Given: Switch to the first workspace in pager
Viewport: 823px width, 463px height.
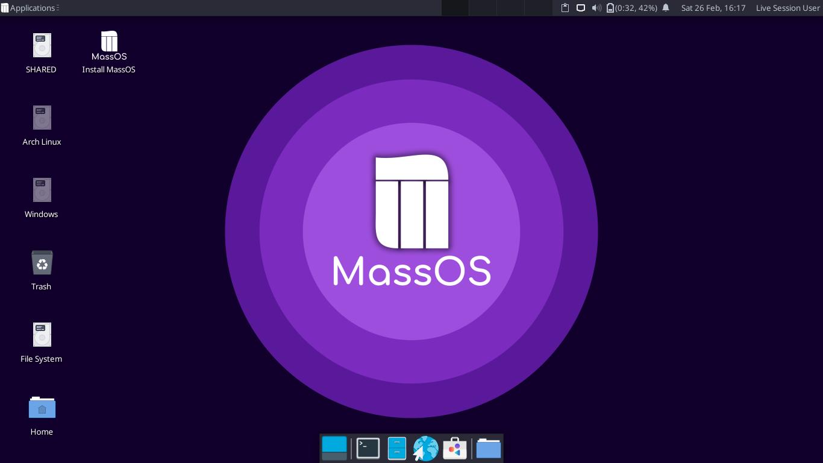Looking at the screenshot, I should click(455, 8).
